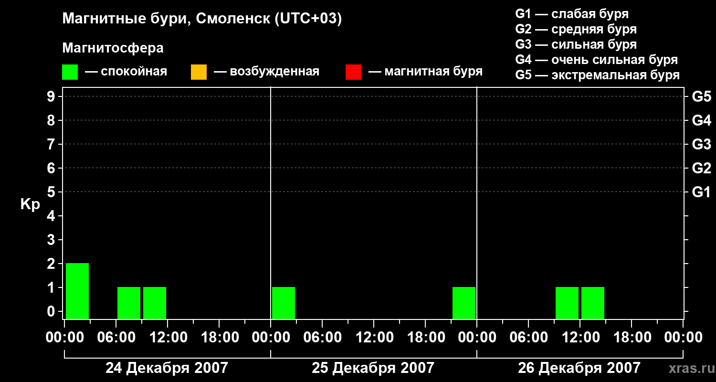
Task: Click the date label '26 Декабря 2007'
Action: (579, 368)
